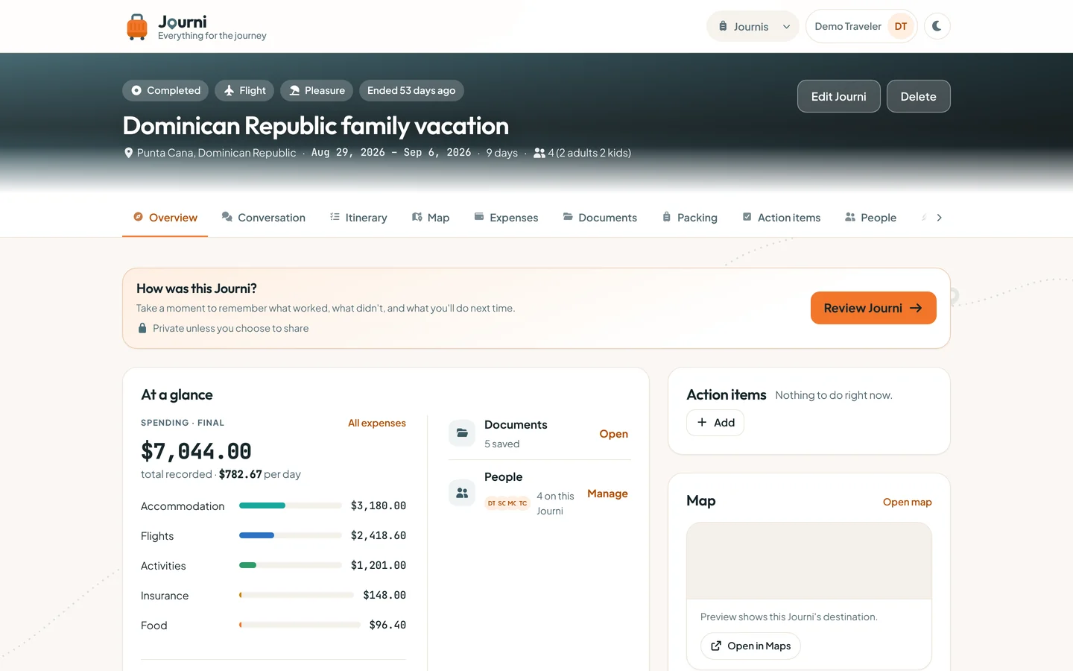Click the Open map link
This screenshot has height=671, width=1073.
(908, 502)
